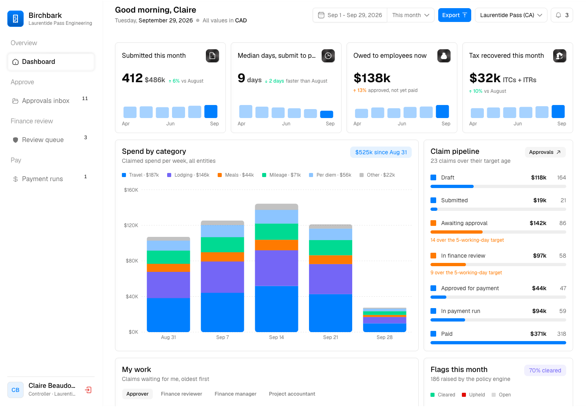Open the Sep 1 - Sep 29 date picker
587x407 pixels.
[x=350, y=15]
